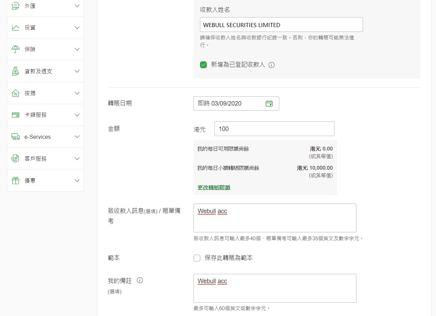Click the message to payee text area
436x316 pixels.
tap(275, 218)
